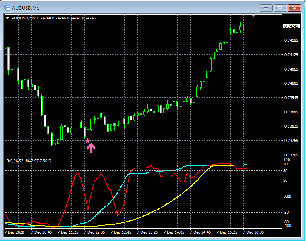Click the AUDUSD,M5 title bar text
The height and width of the screenshot is (241, 306).
point(26,8)
